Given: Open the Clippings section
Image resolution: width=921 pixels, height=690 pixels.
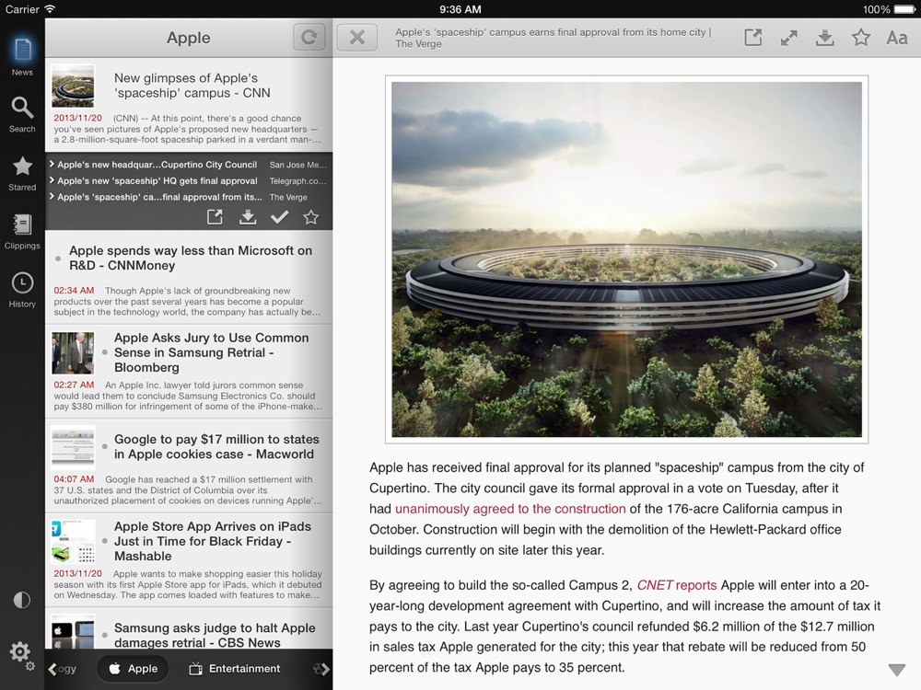Looking at the screenshot, I should click(x=22, y=232).
